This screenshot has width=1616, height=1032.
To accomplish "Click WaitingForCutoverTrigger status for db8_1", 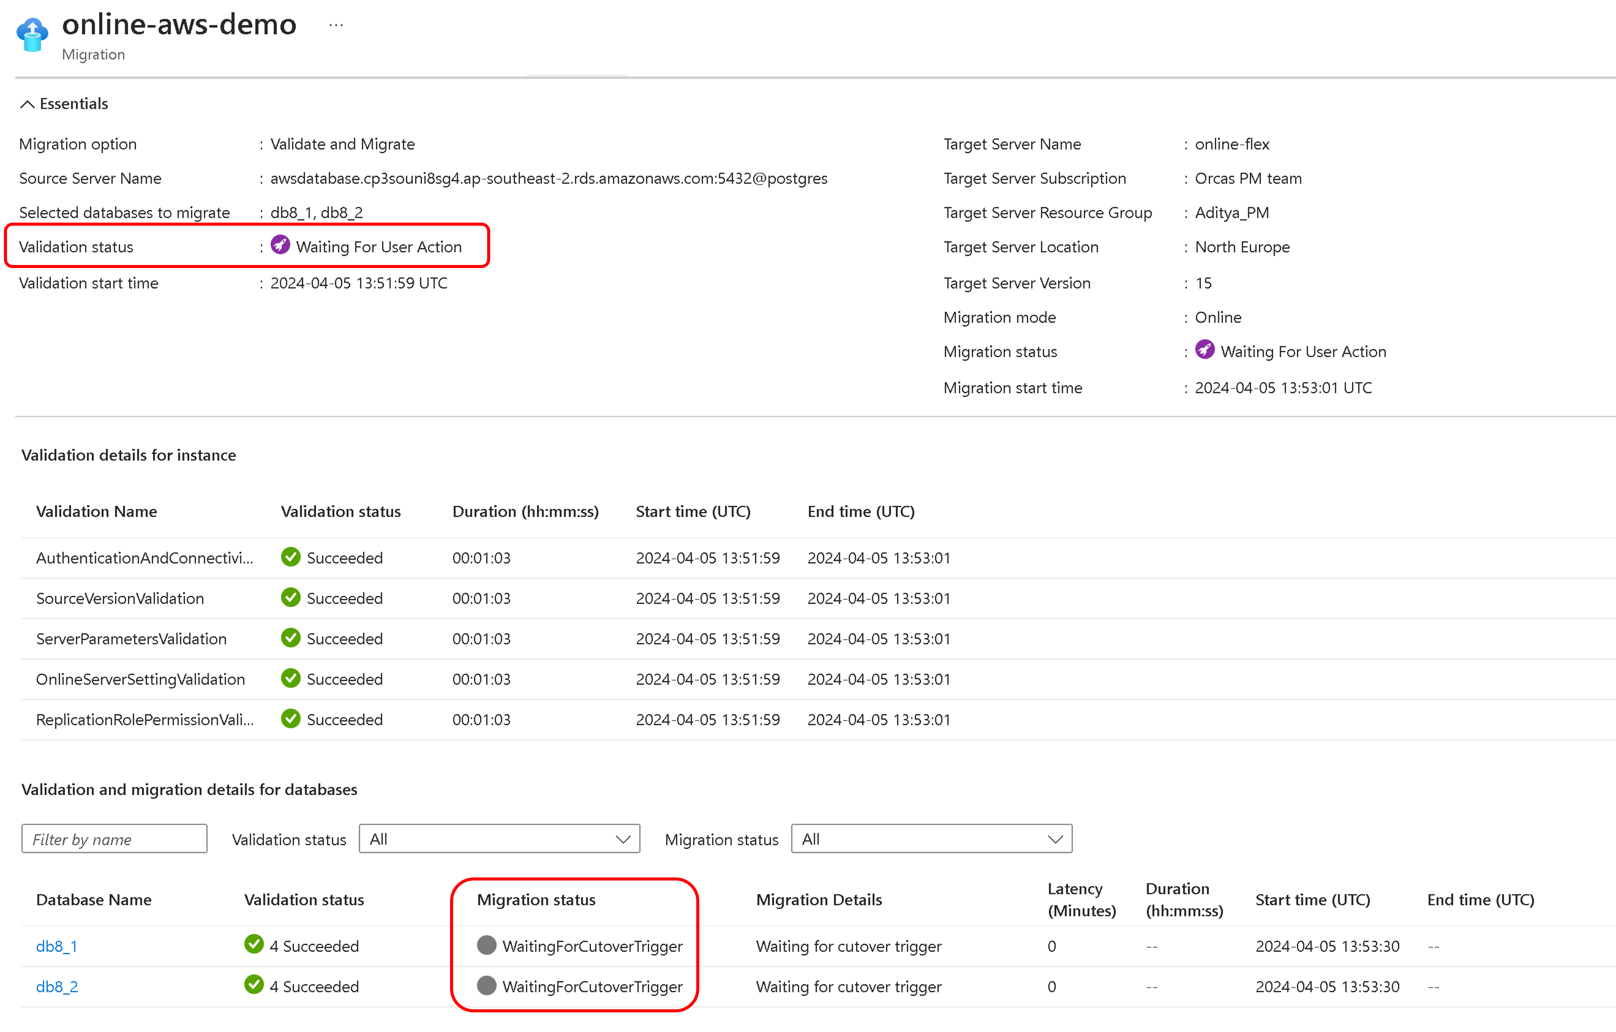I will point(593,946).
